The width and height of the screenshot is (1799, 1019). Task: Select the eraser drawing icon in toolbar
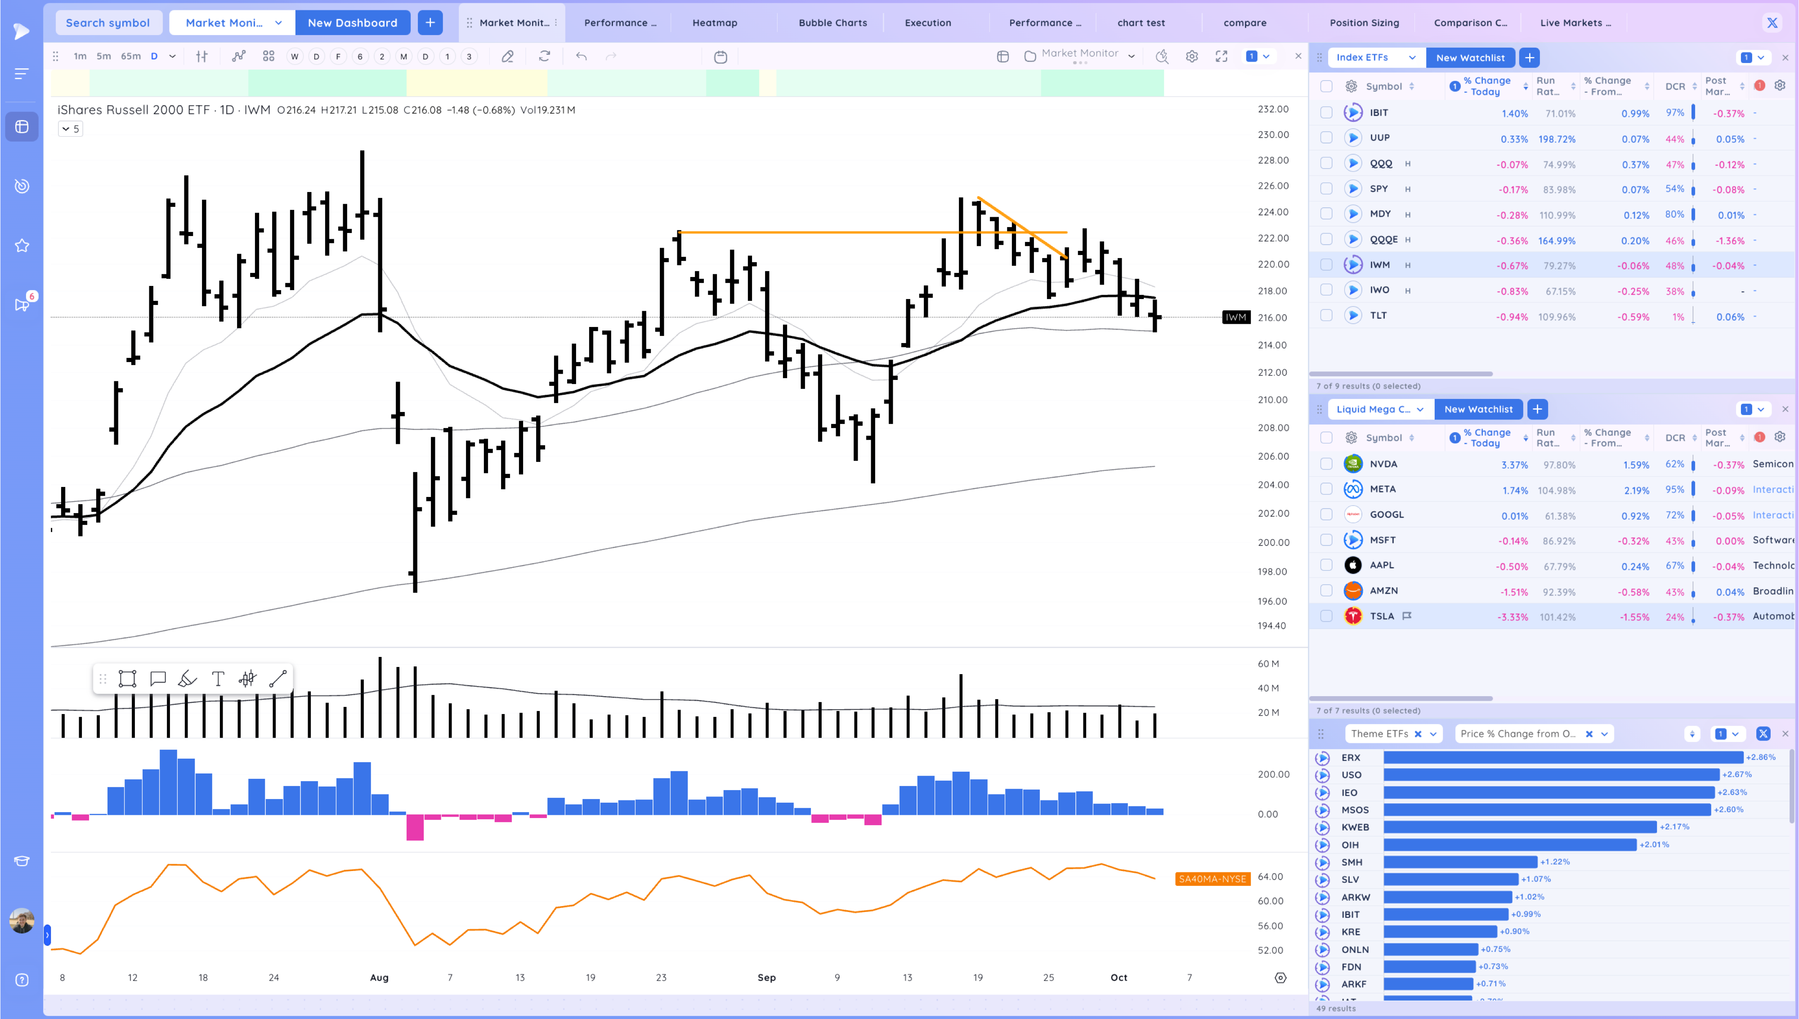508,57
